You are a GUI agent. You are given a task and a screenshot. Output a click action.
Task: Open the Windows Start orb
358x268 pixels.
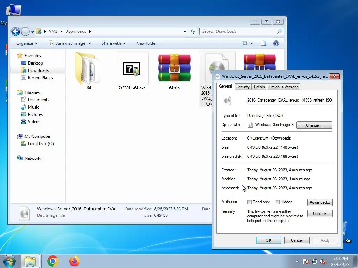[x=9, y=261]
